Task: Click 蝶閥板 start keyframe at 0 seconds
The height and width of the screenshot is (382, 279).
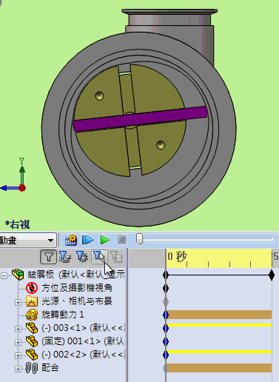Action: pyautogui.click(x=166, y=275)
